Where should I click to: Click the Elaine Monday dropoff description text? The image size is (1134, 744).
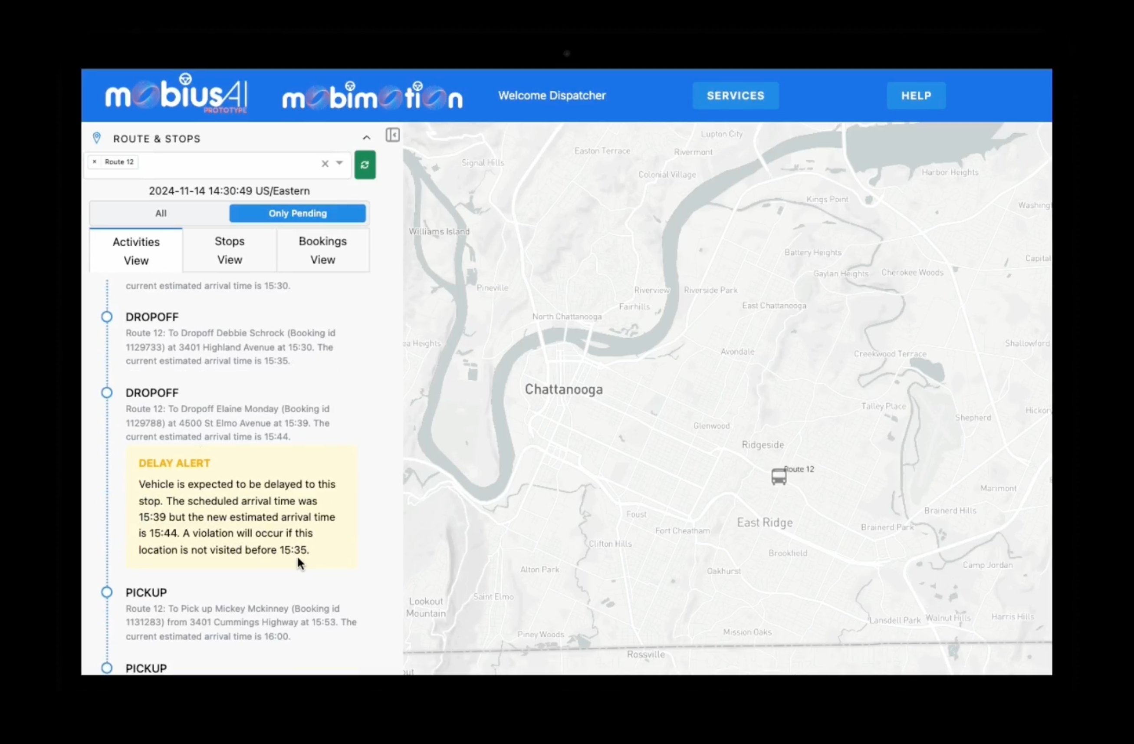pyautogui.click(x=228, y=423)
